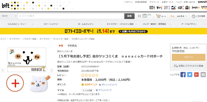Expand コスメ&ビューティー menu

point(18,24)
